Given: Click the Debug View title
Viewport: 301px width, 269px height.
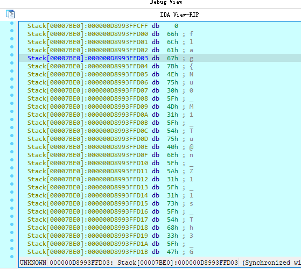Looking at the screenshot, I should pyautogui.click(x=166, y=2).
